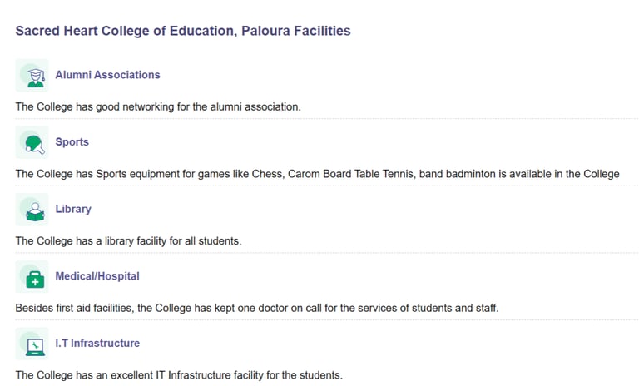Image resolution: width=639 pixels, height=386 pixels.
Task: Click the Sacred Heart College Facilities title
Action: pyautogui.click(x=183, y=31)
